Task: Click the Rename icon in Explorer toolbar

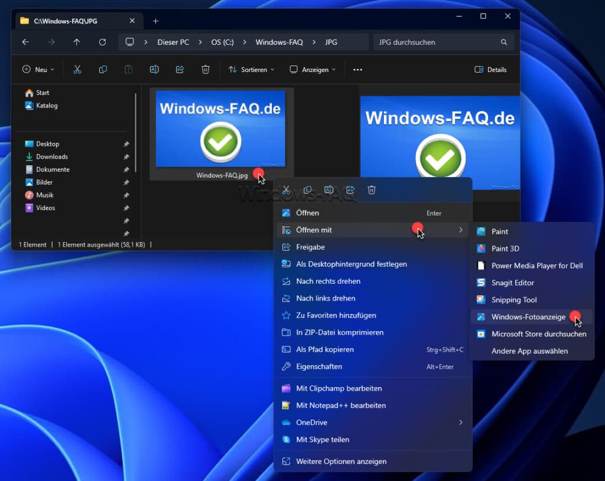Action: point(154,70)
